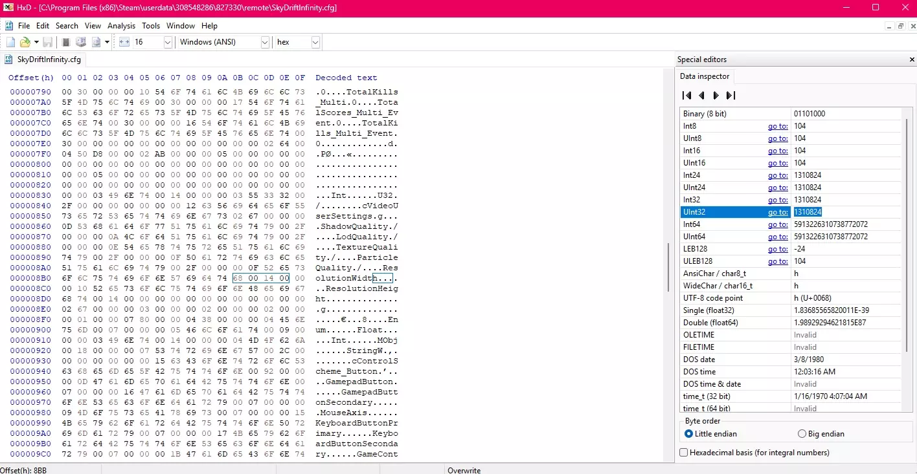Open the Help menu
Viewport: 917px width, 474px height.
click(x=209, y=26)
